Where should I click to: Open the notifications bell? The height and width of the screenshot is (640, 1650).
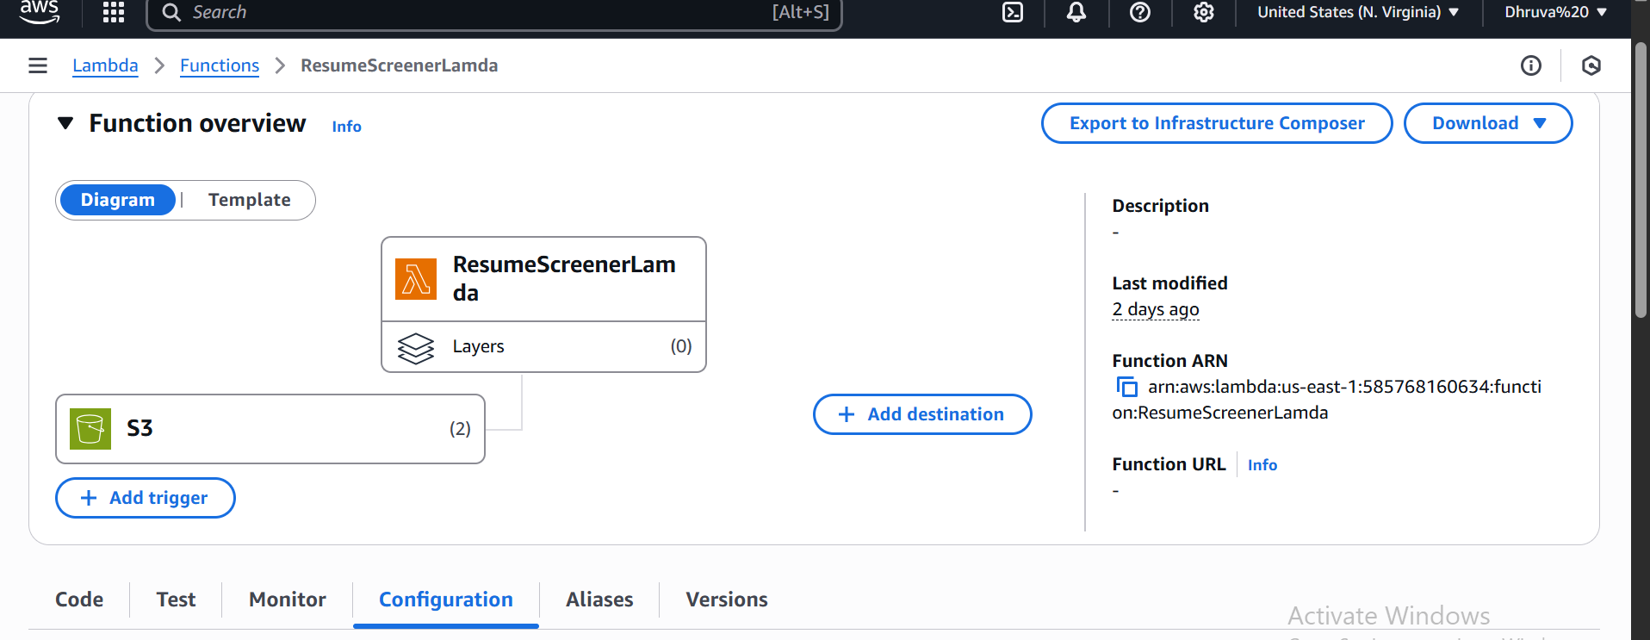point(1076,12)
